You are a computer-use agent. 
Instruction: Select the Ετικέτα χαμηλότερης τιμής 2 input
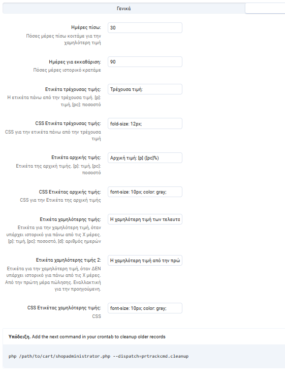pyautogui.click(x=145, y=260)
